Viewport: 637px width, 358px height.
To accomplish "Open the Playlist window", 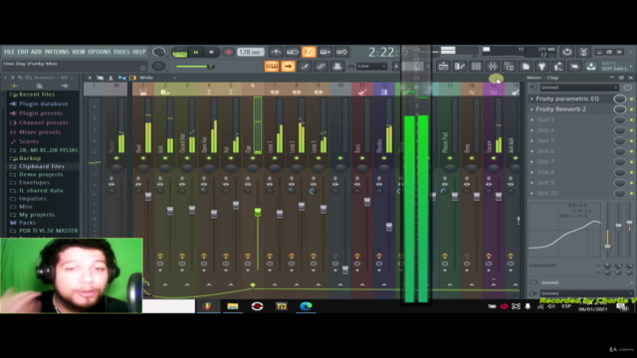I will [443, 67].
